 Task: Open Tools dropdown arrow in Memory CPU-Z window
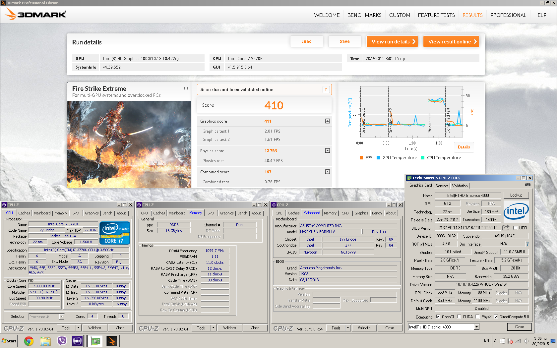(214, 328)
